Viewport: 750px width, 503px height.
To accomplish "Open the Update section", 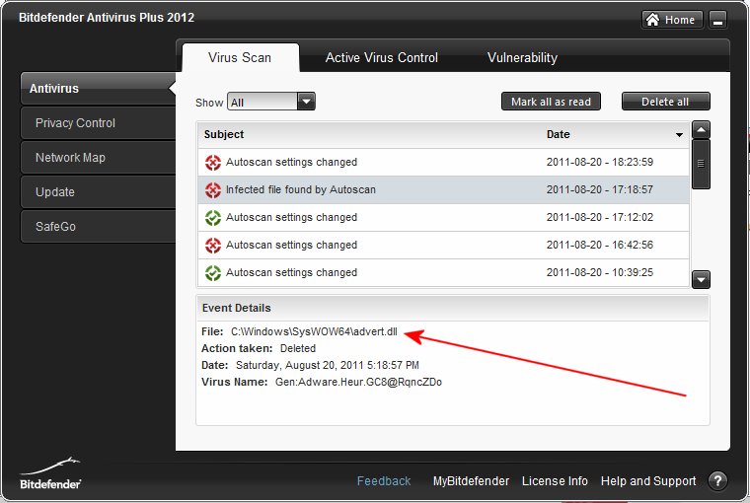I will pos(98,191).
